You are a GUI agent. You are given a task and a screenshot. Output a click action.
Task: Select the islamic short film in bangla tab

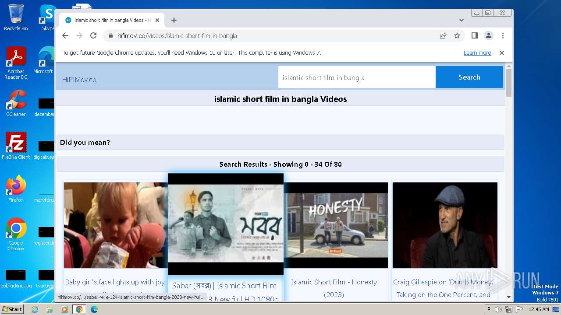tap(112, 20)
